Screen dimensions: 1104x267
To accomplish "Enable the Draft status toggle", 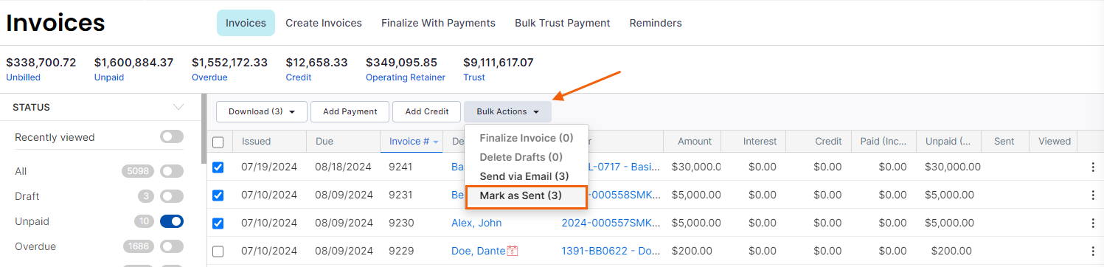I will (x=172, y=196).
